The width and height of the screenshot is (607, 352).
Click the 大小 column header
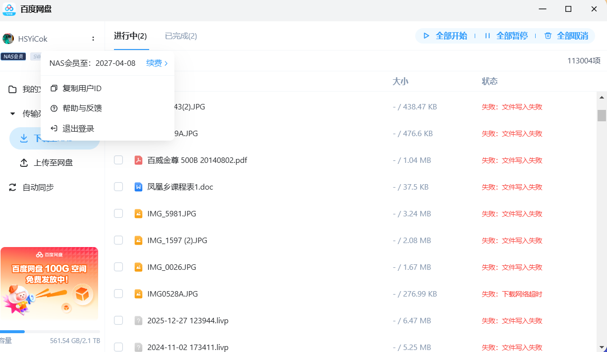click(x=400, y=81)
